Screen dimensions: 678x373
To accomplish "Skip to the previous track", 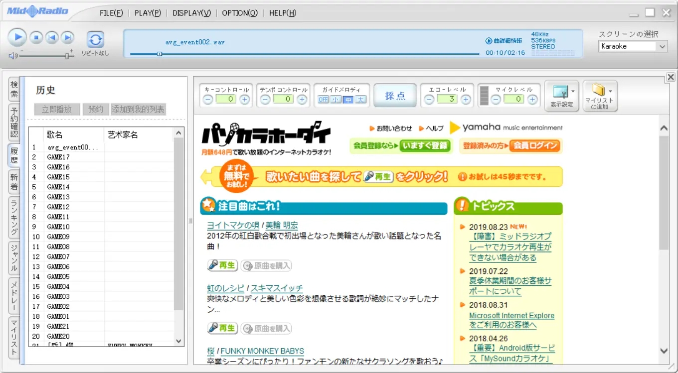I will click(52, 37).
